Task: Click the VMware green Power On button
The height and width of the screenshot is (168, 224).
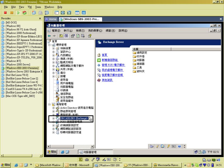Action: pyautogui.click(x=18, y=13)
